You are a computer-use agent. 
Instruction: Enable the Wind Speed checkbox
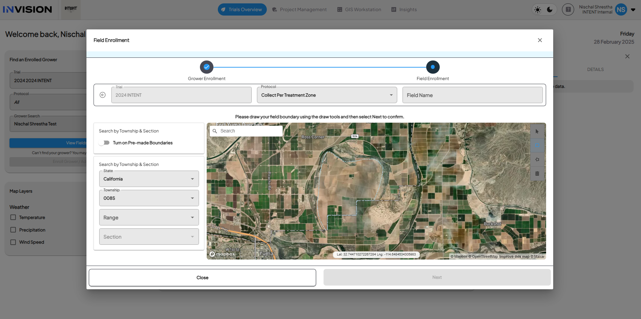tap(13, 242)
